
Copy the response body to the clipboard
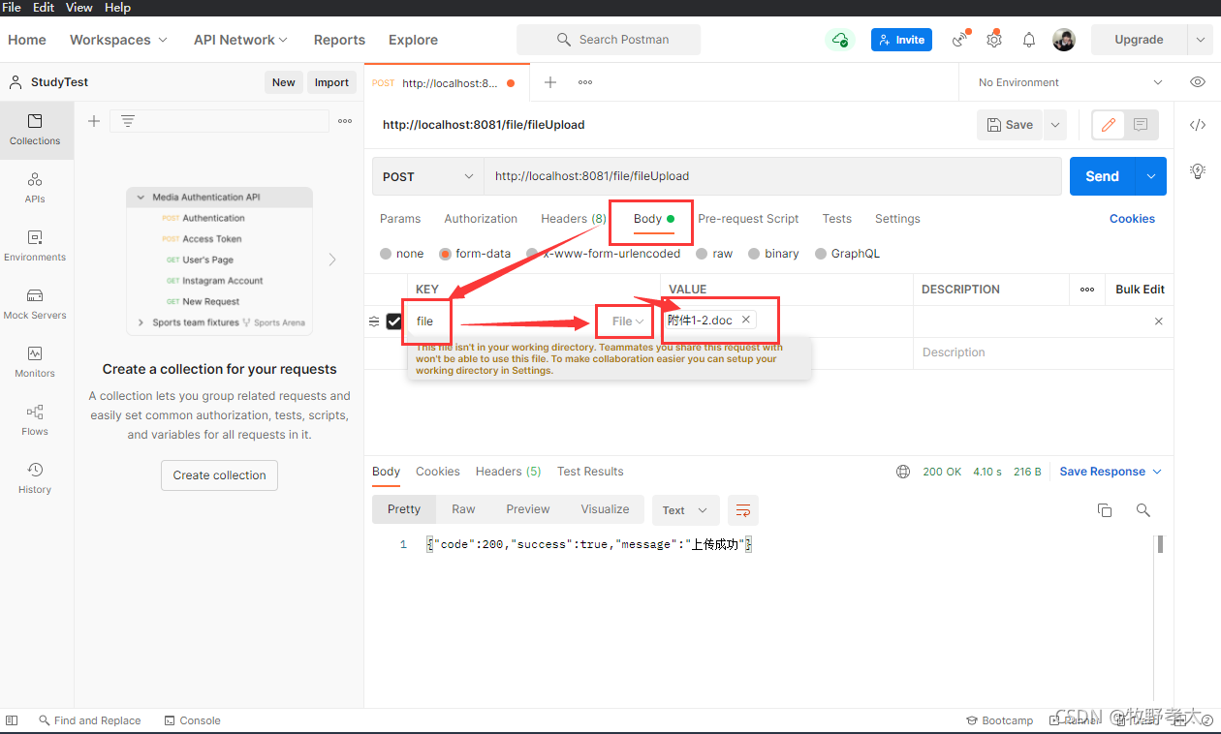pos(1105,510)
